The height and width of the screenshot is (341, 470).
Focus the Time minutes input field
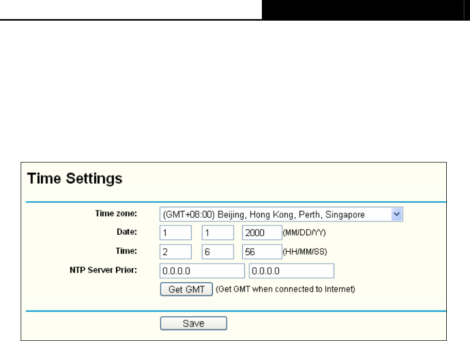tap(218, 252)
